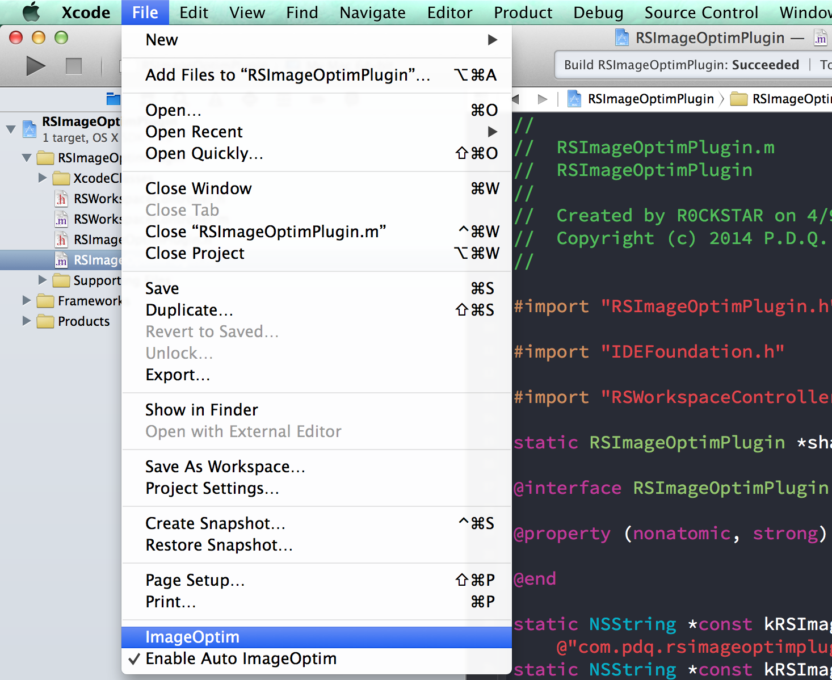Choose Restore Snapshot…
Screen dimensions: 832x680
tap(317, 545)
